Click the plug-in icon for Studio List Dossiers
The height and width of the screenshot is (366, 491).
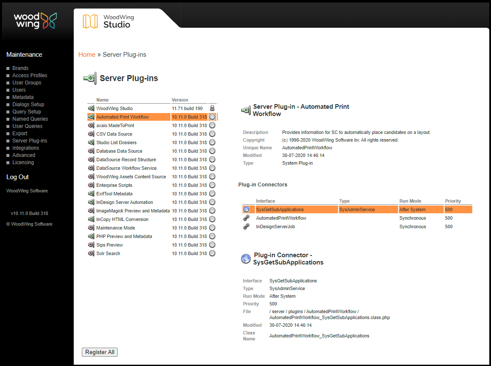(x=91, y=142)
